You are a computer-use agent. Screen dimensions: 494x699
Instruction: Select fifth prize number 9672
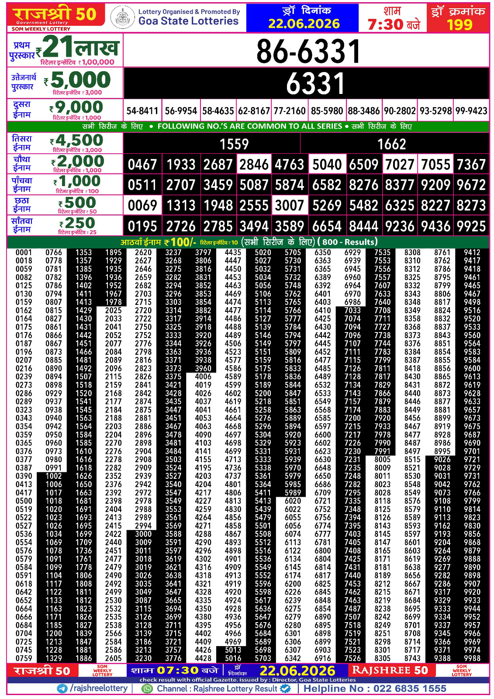click(x=471, y=185)
